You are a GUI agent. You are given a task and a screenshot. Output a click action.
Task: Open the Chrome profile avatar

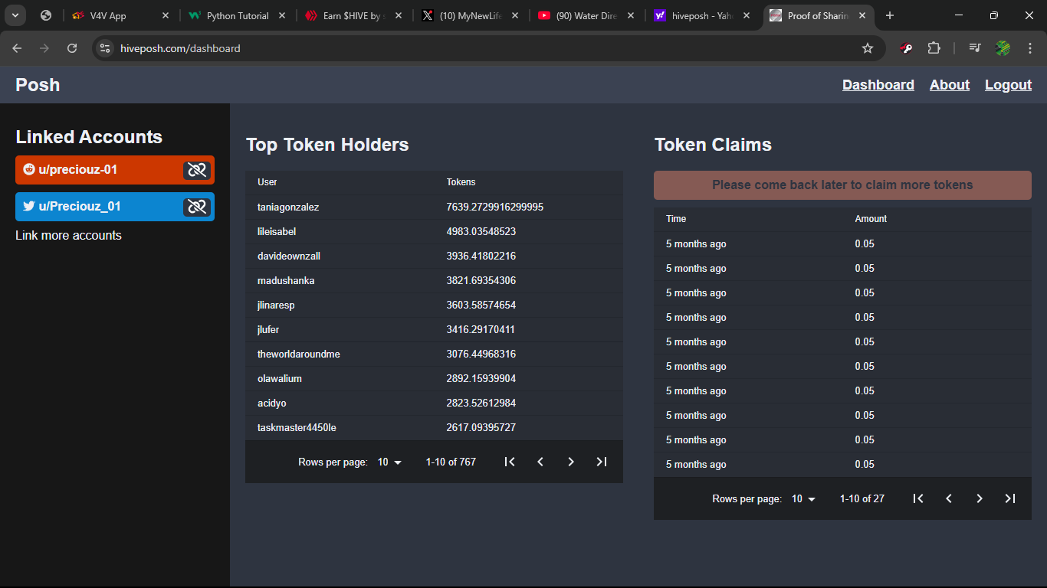1003,48
